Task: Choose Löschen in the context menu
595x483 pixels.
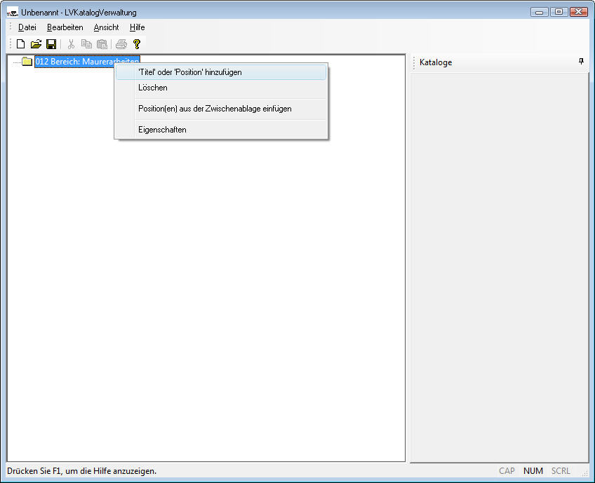Action: [x=221, y=88]
